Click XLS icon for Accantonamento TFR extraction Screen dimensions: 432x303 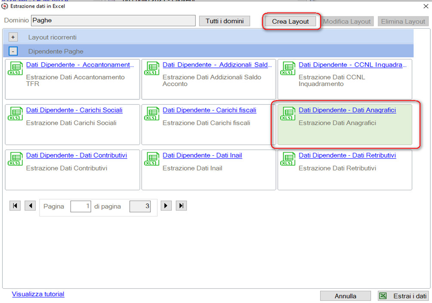coord(15,68)
